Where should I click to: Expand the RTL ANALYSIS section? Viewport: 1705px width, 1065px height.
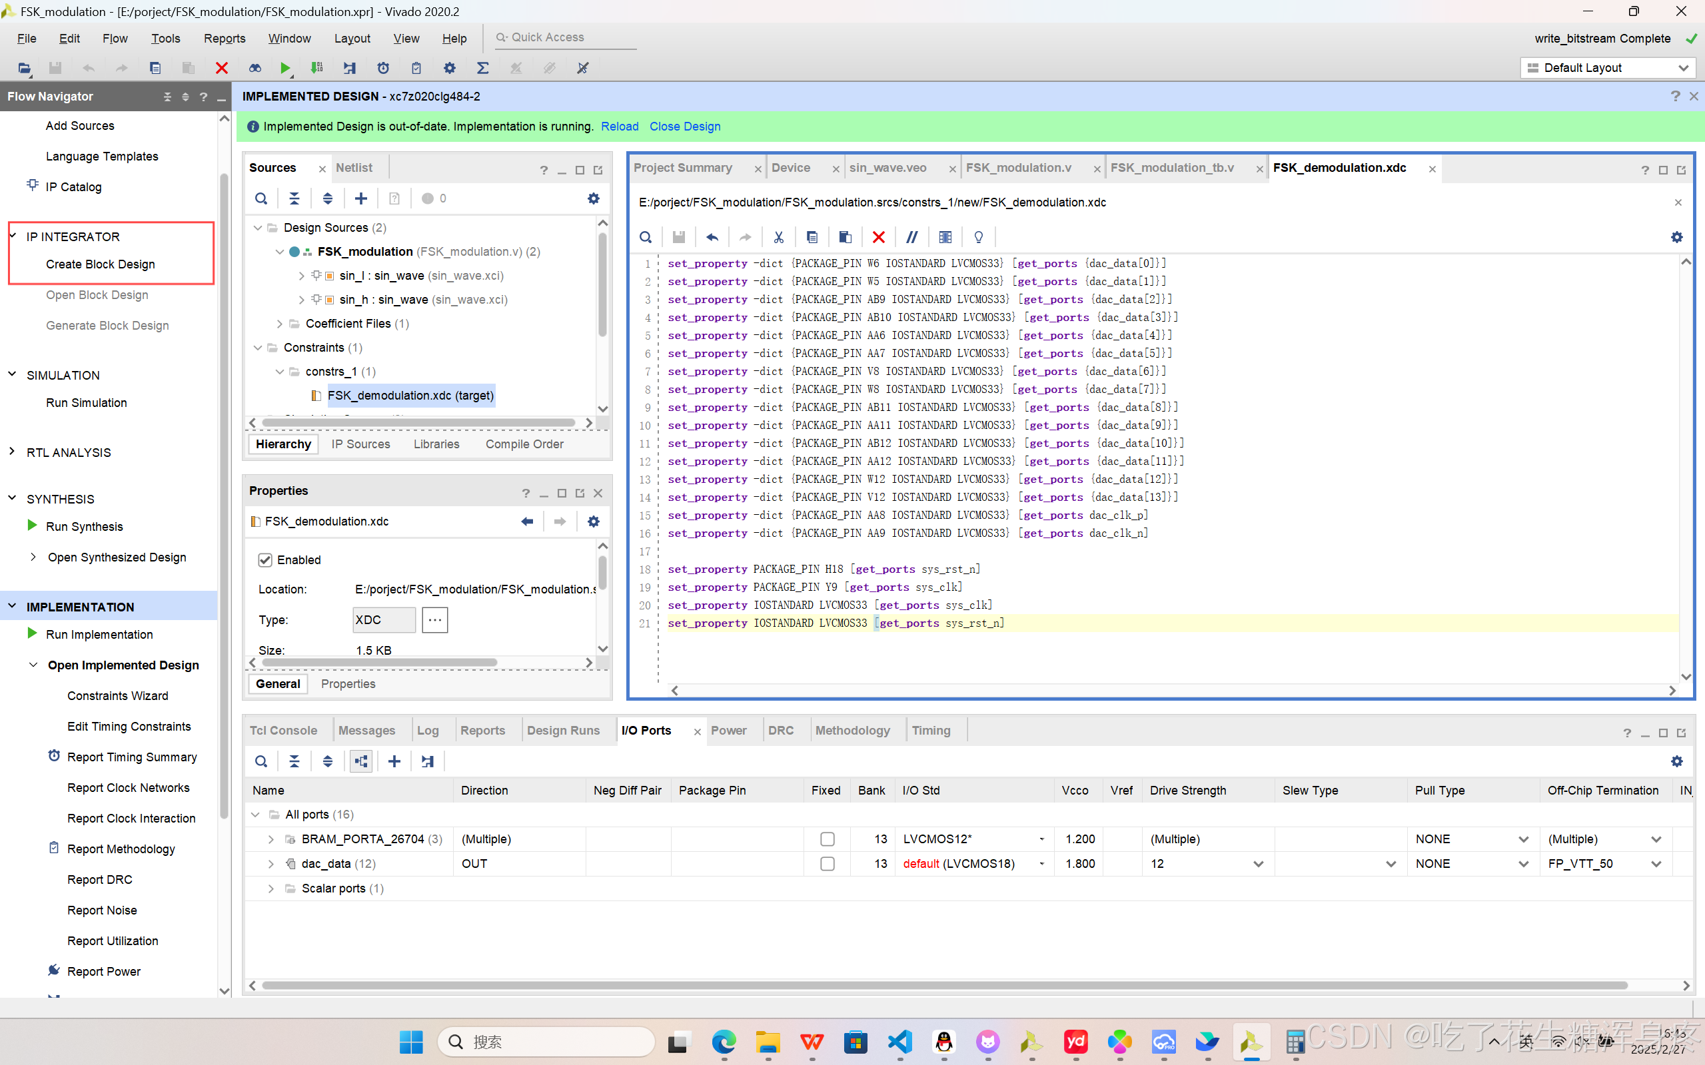pos(12,452)
